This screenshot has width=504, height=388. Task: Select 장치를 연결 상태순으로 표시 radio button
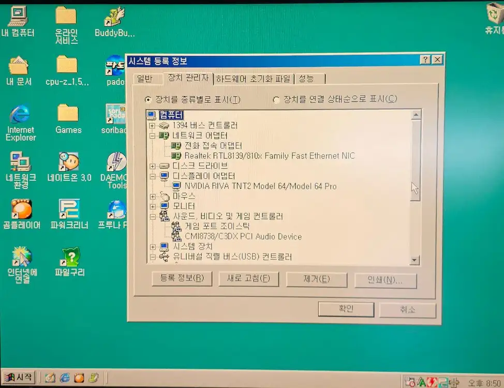276,100
